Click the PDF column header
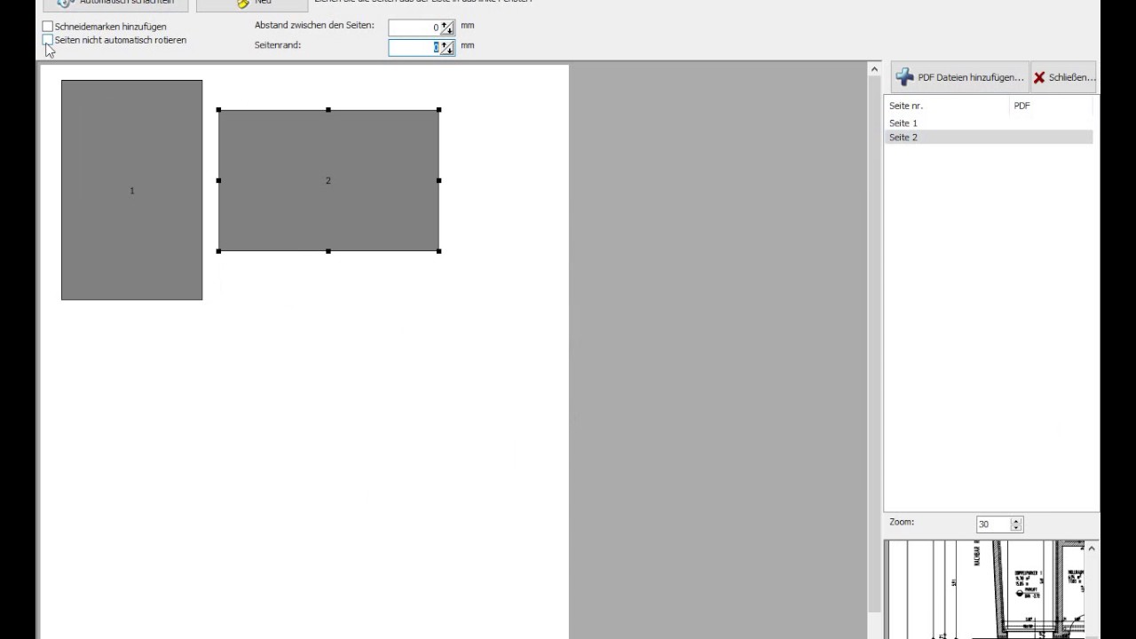Screen dimensions: 1136x639 tap(1051, 106)
